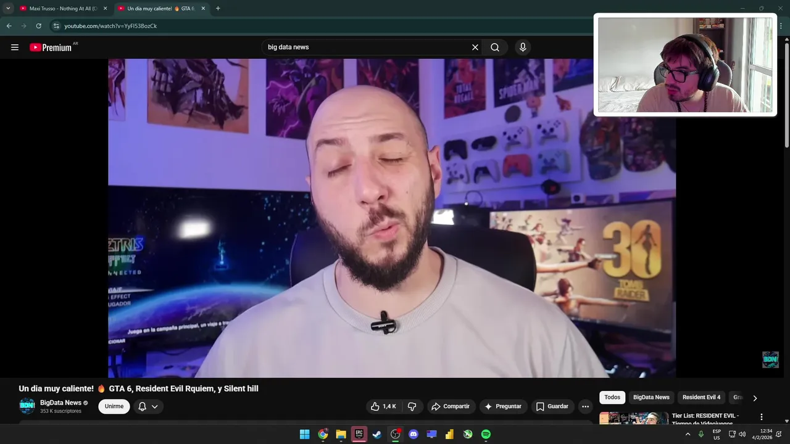Open Discord from the taskbar

(x=414, y=434)
